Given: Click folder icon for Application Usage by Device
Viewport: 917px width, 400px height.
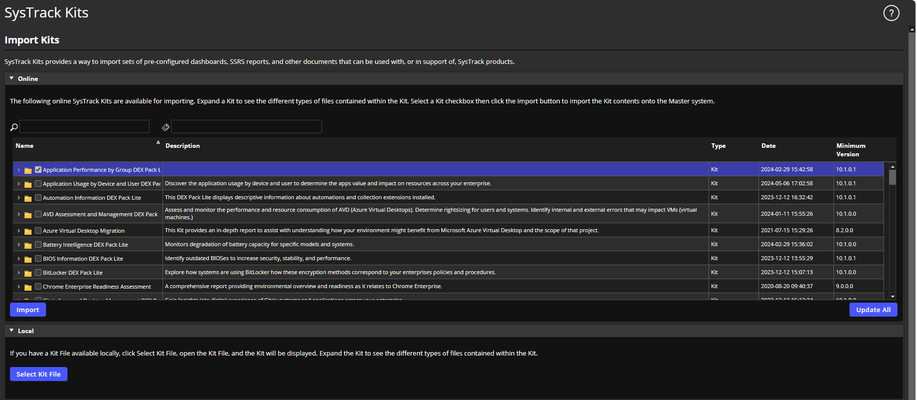Looking at the screenshot, I should pyautogui.click(x=28, y=184).
